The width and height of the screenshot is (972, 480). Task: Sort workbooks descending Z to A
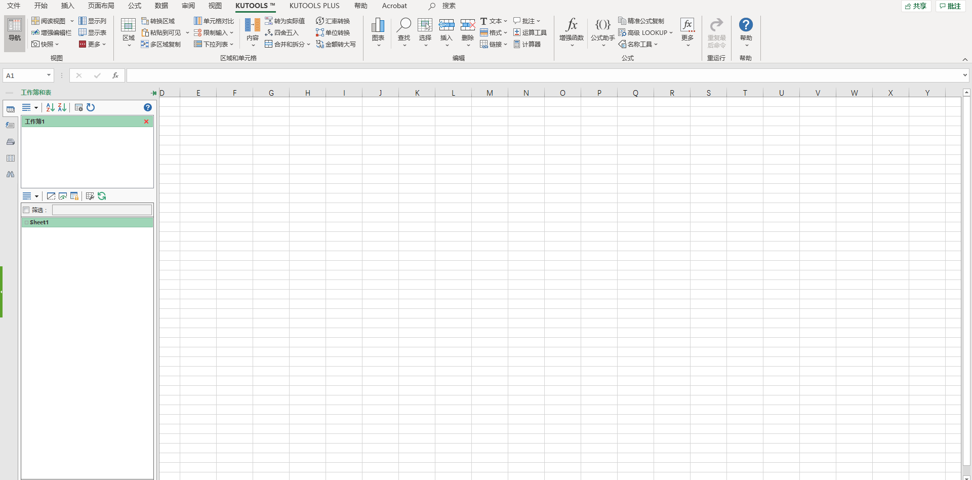click(x=62, y=107)
